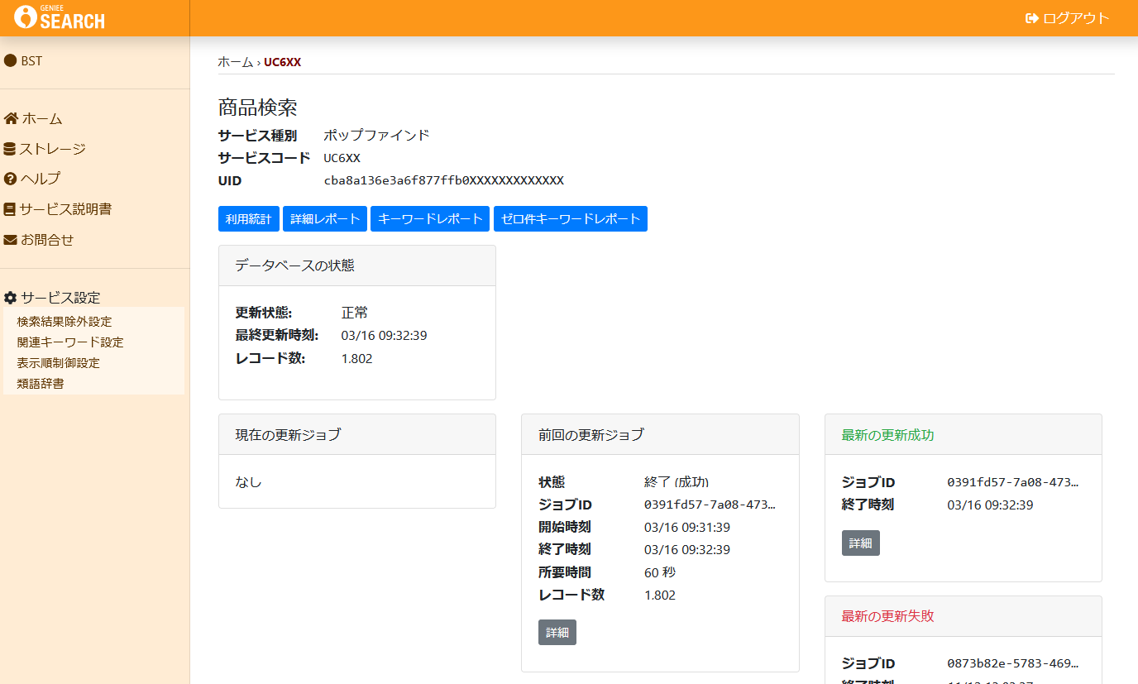This screenshot has height=684, width=1138.
Task: Click 最新の更新失敗 card header
Action: point(963,616)
